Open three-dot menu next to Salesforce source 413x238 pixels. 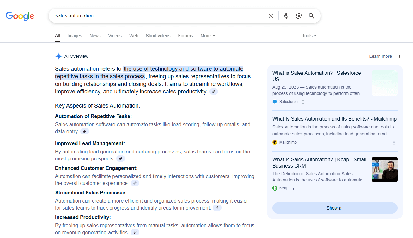coord(303,102)
